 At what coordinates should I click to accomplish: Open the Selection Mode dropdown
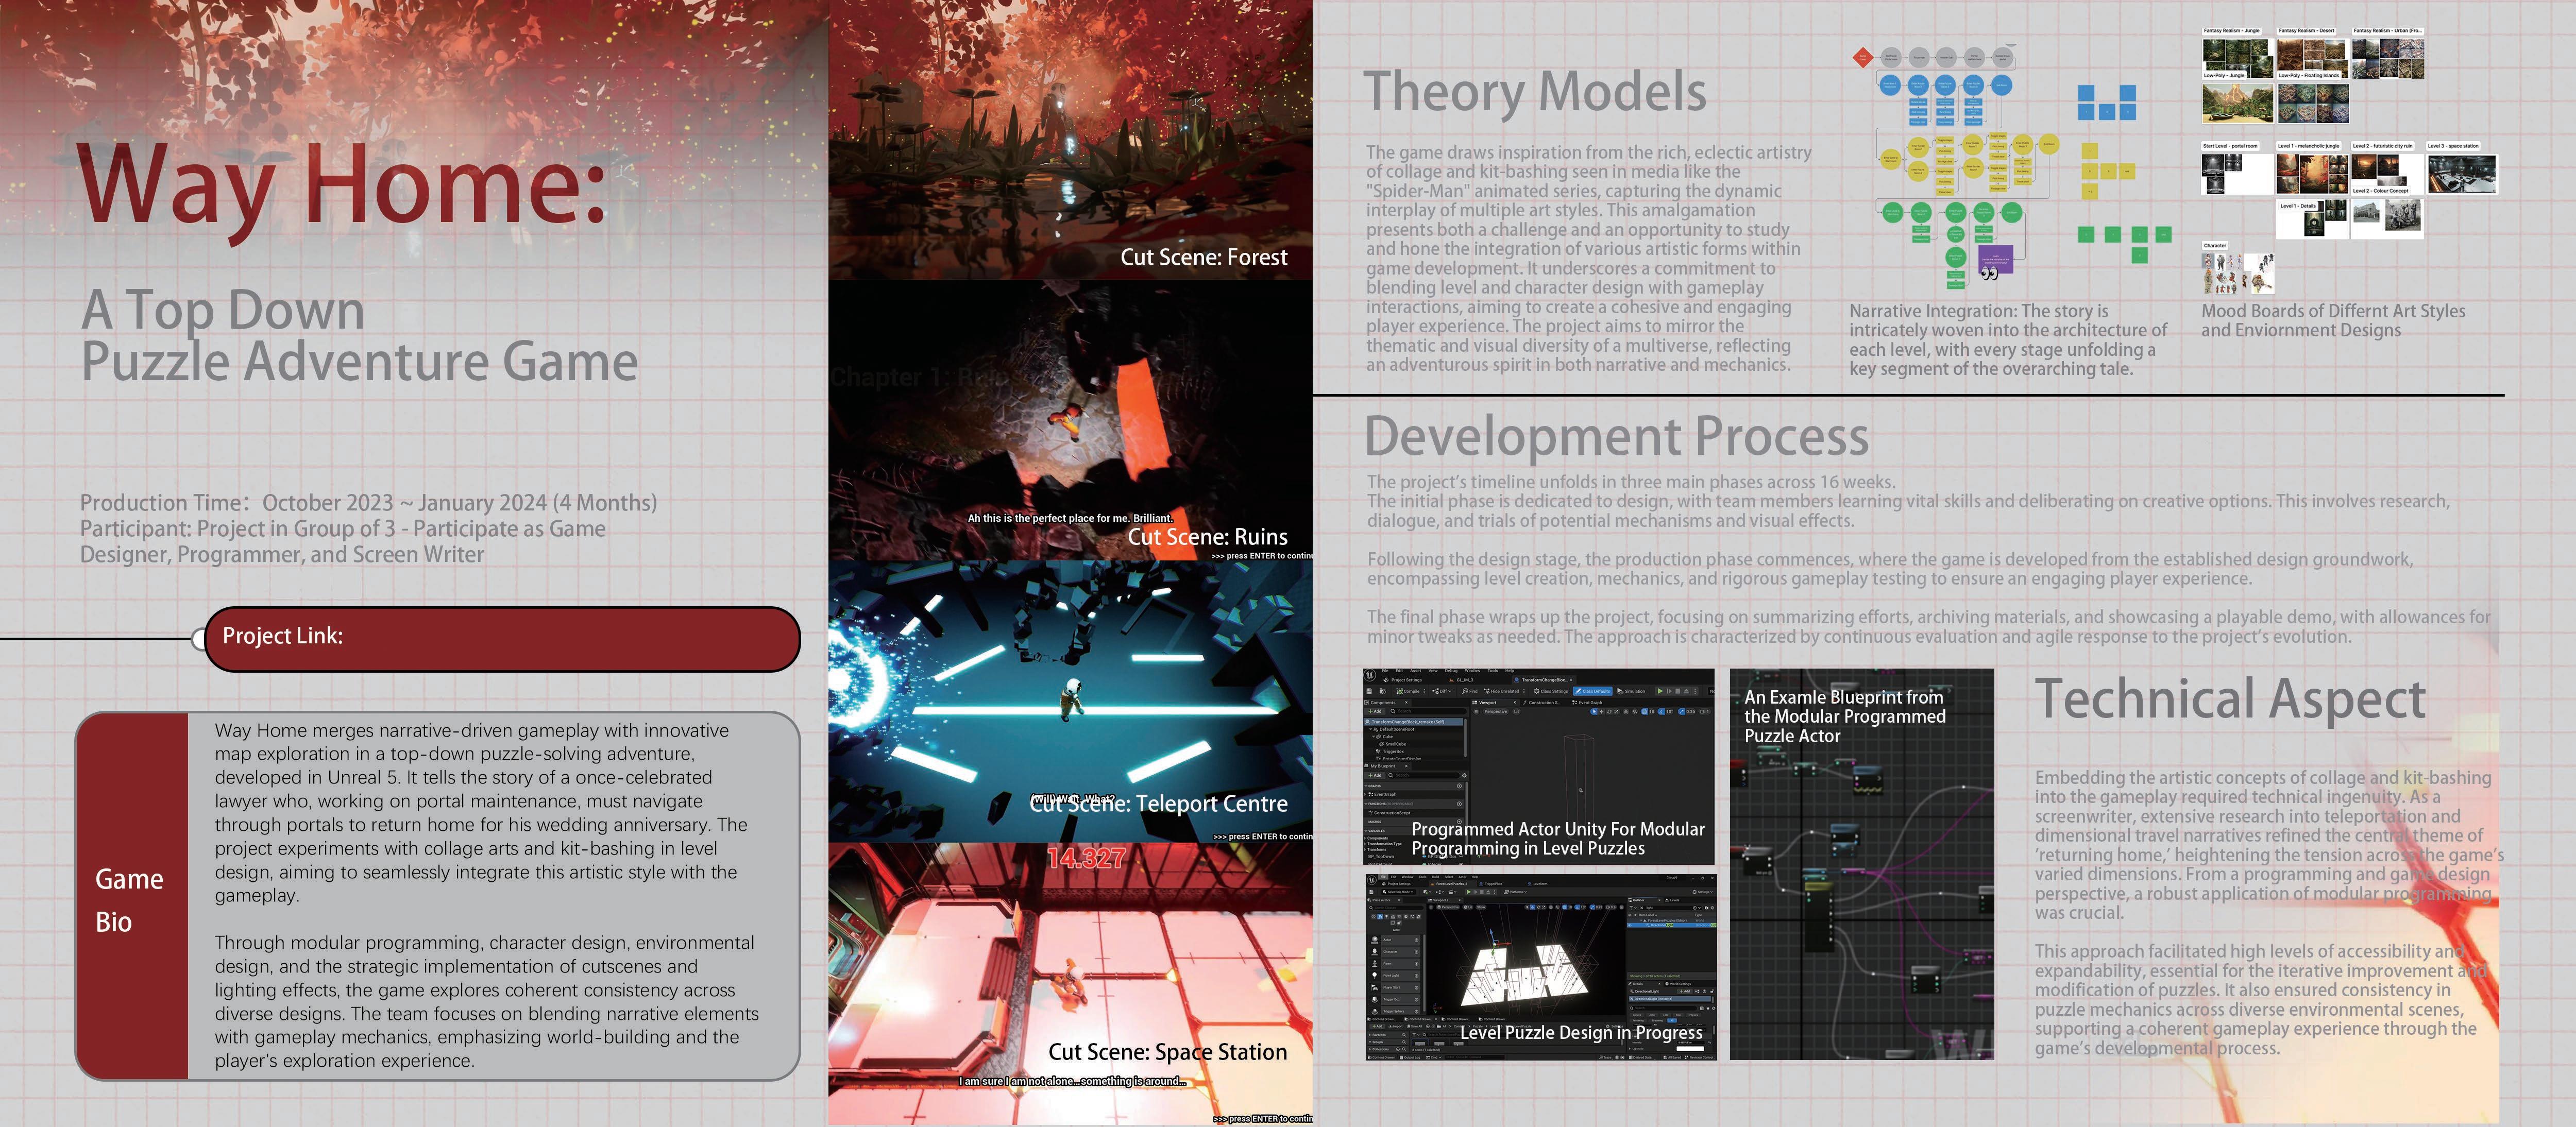(1398, 892)
